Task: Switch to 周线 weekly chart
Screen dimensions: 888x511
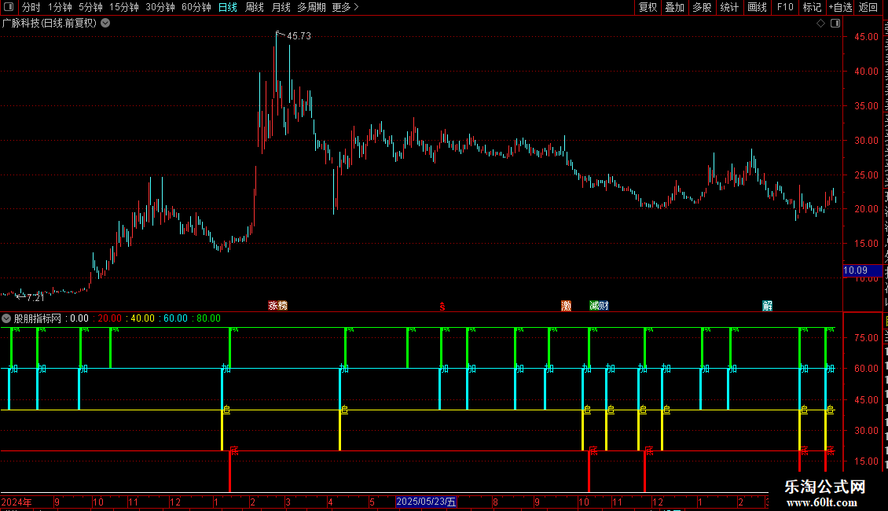Action: point(255,7)
